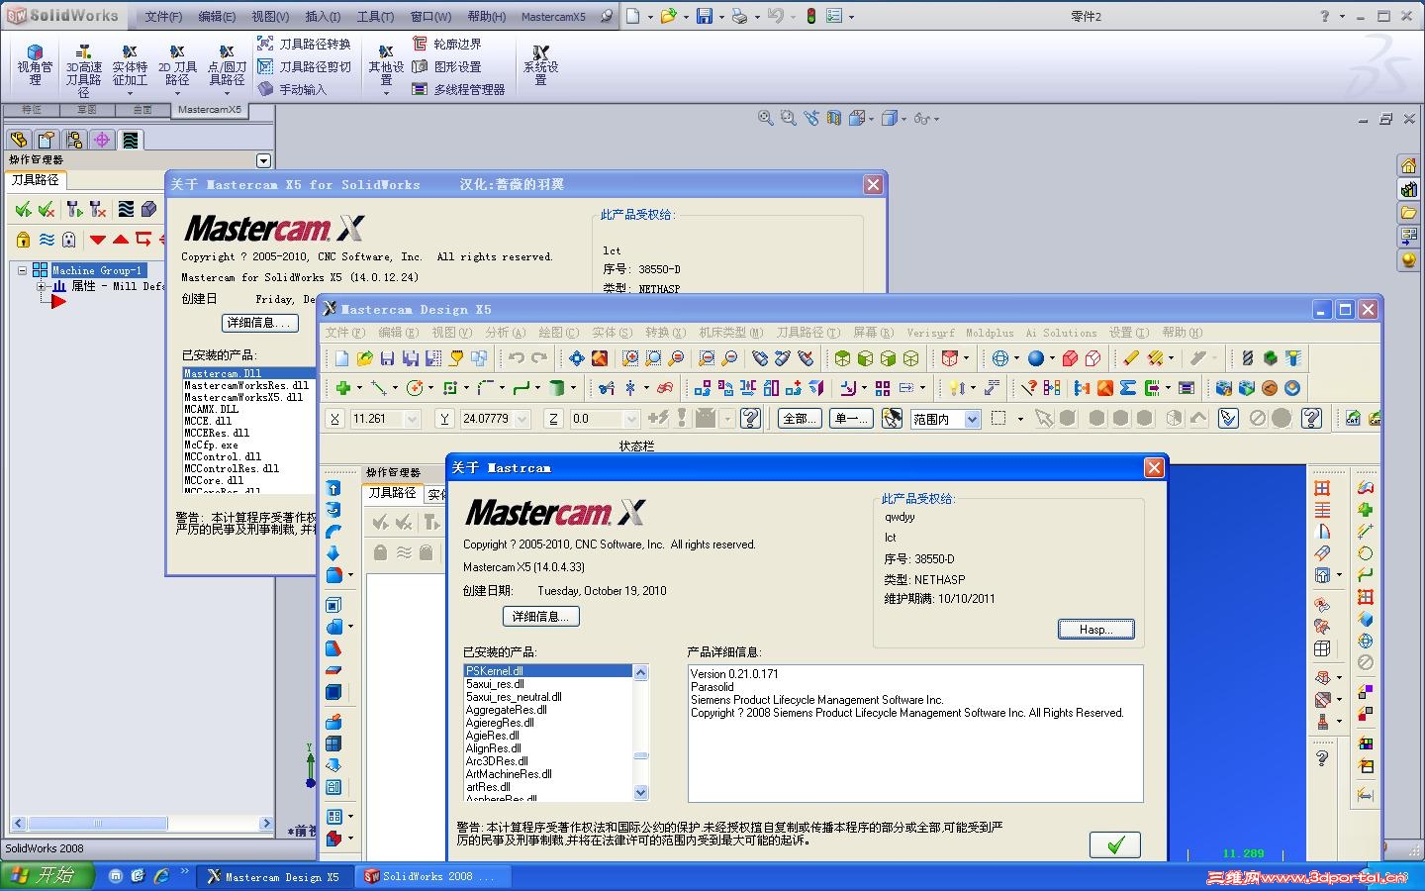The image size is (1425, 891).
Task: Toggle the Y coordinate lock button
Action: click(445, 419)
